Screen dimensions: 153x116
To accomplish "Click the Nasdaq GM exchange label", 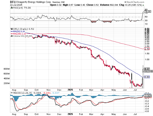I will pyautogui.click(x=58, y=2).
